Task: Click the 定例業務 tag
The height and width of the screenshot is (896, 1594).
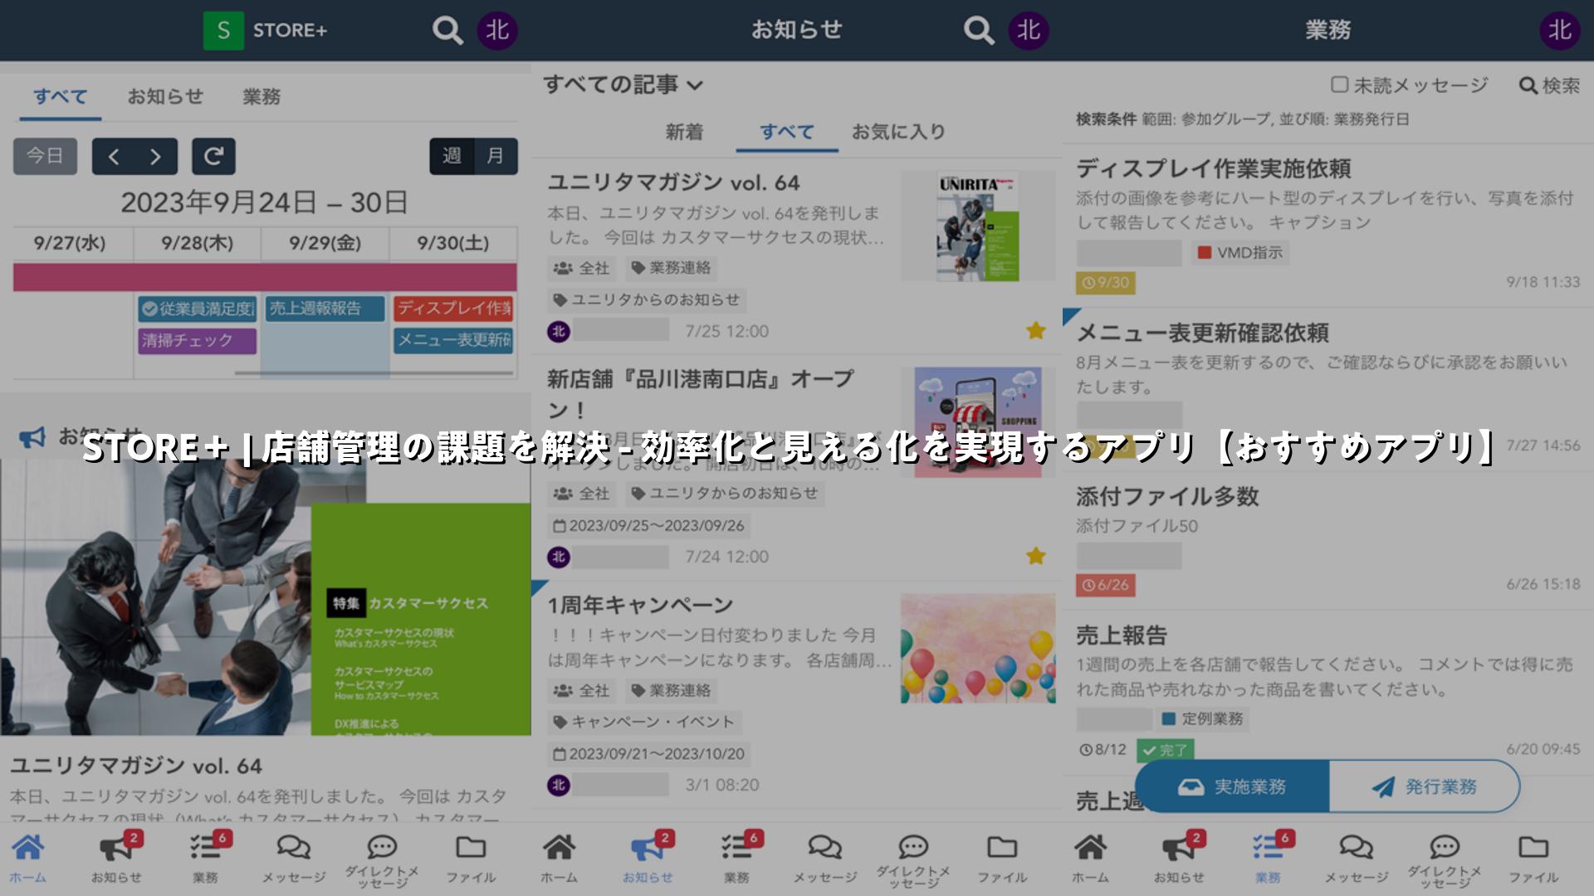Action: click(1202, 718)
